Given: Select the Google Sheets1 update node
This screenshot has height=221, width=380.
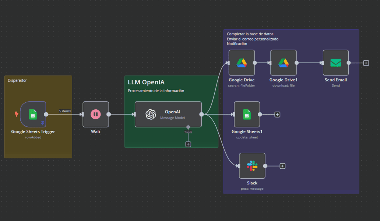Looking at the screenshot, I should click(247, 115).
